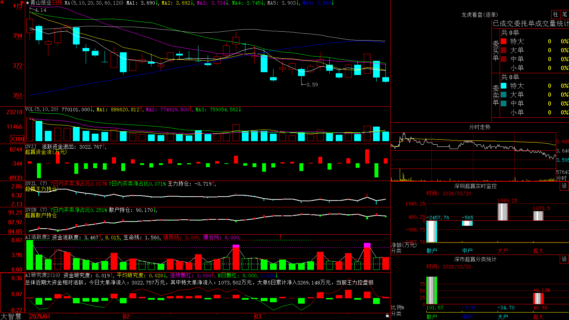Click the teal 大单 sell-order swatch
Screen dimensions: 569x320
[x=504, y=95]
